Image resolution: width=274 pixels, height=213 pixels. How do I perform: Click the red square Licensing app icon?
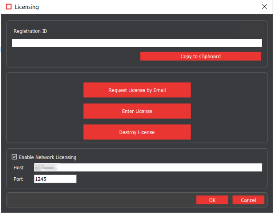pyautogui.click(x=8, y=7)
